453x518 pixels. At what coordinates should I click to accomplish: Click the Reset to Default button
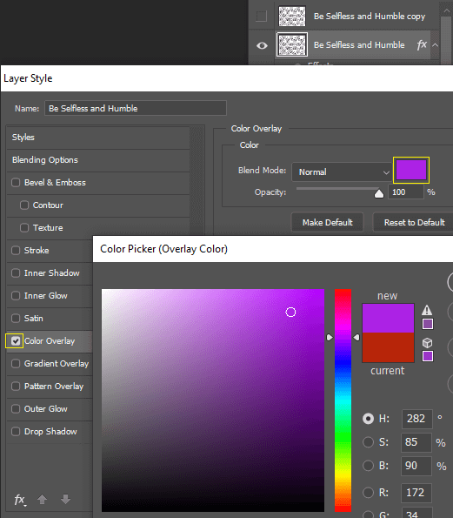(x=415, y=222)
